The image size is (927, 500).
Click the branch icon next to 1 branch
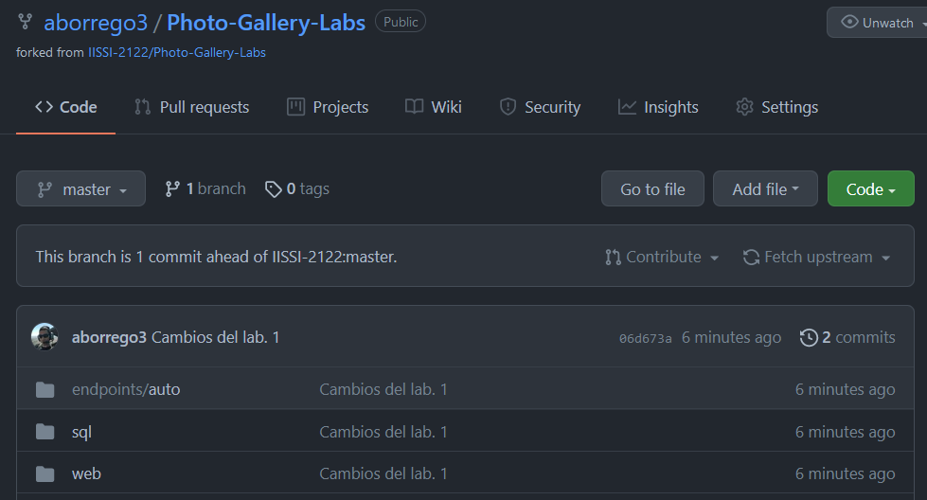click(x=172, y=189)
